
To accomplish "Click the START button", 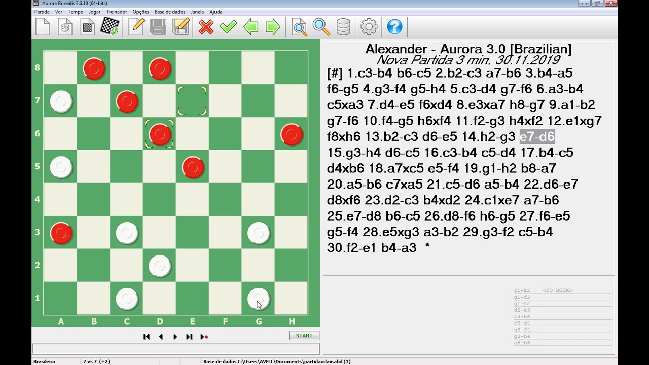I will click(304, 336).
